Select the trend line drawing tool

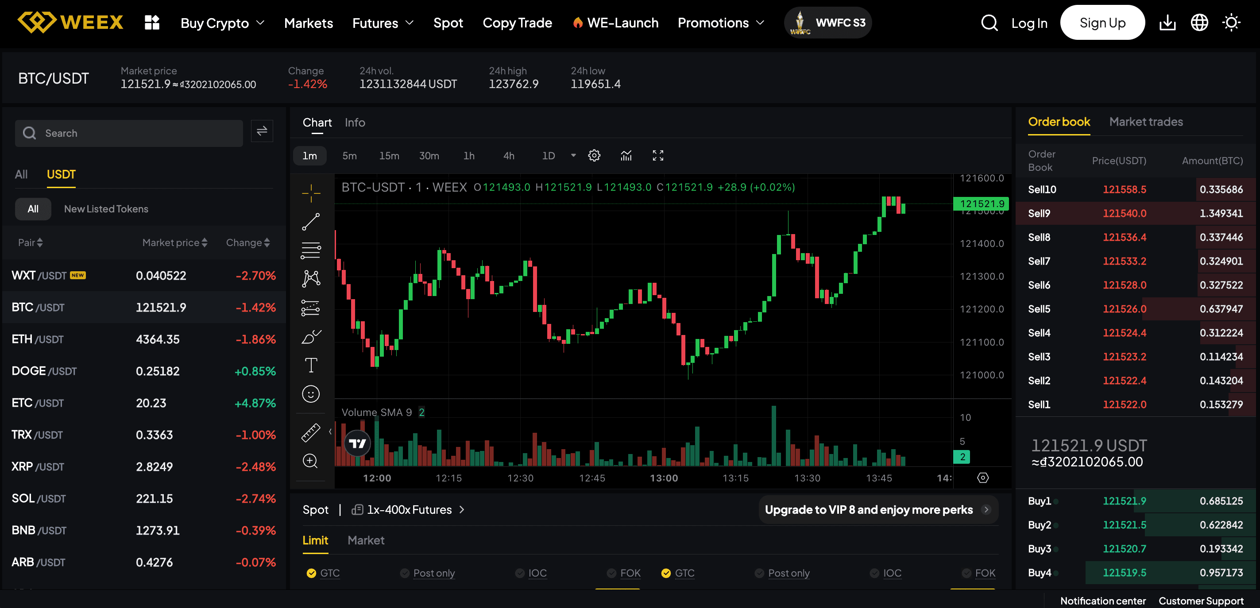(x=311, y=222)
